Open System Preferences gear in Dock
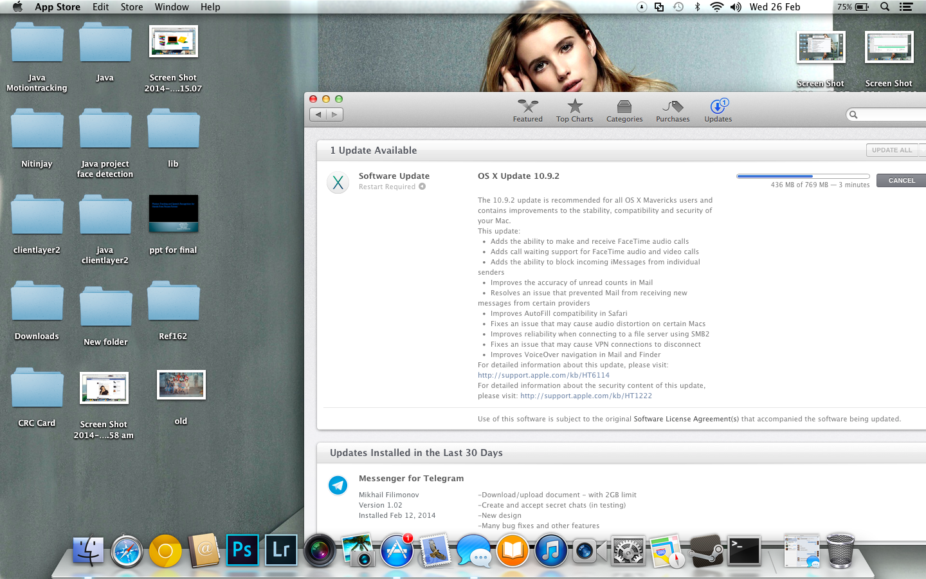 [628, 551]
